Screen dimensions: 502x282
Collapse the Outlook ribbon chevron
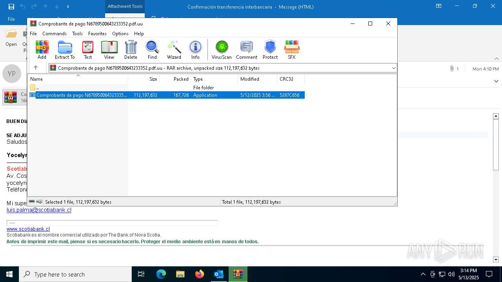point(497,58)
